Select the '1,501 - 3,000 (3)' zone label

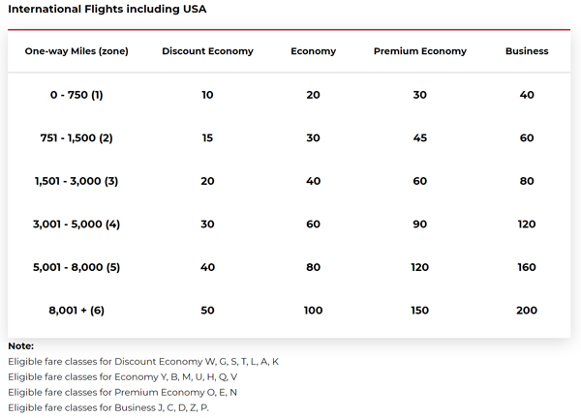pos(76,181)
